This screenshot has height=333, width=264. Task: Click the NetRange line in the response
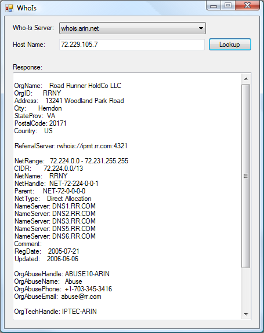coord(71,161)
